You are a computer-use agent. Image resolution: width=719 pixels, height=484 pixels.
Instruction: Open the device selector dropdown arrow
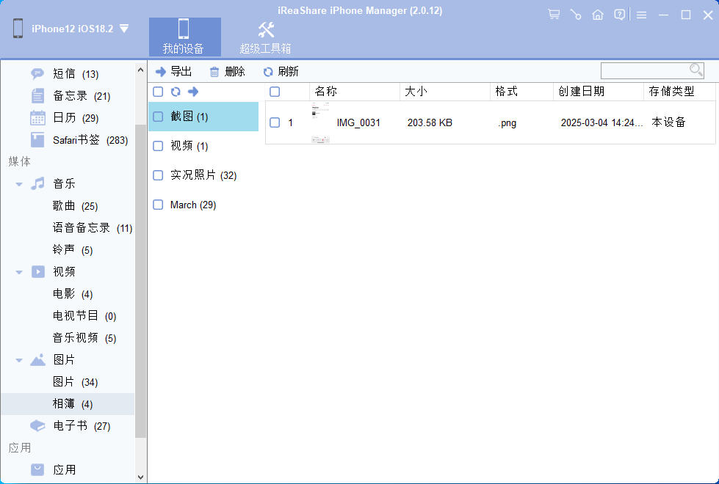[x=124, y=29]
